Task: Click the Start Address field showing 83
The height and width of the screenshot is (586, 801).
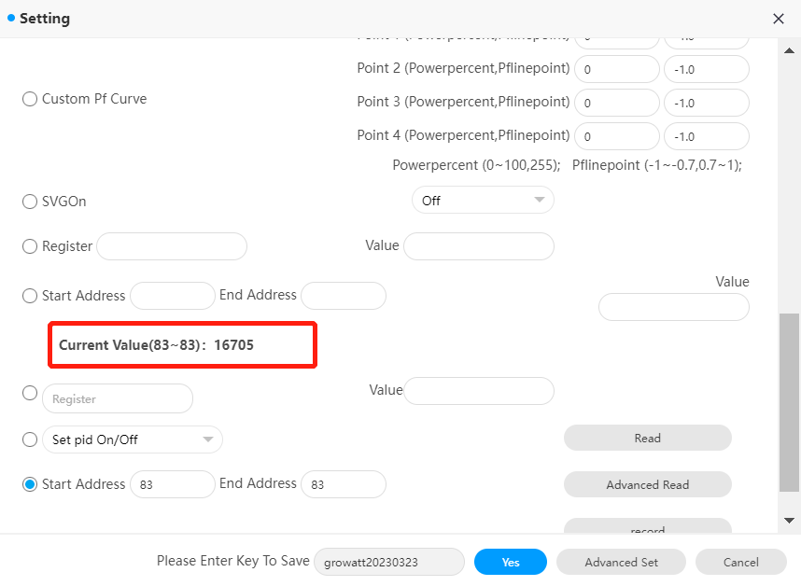Action: click(173, 484)
